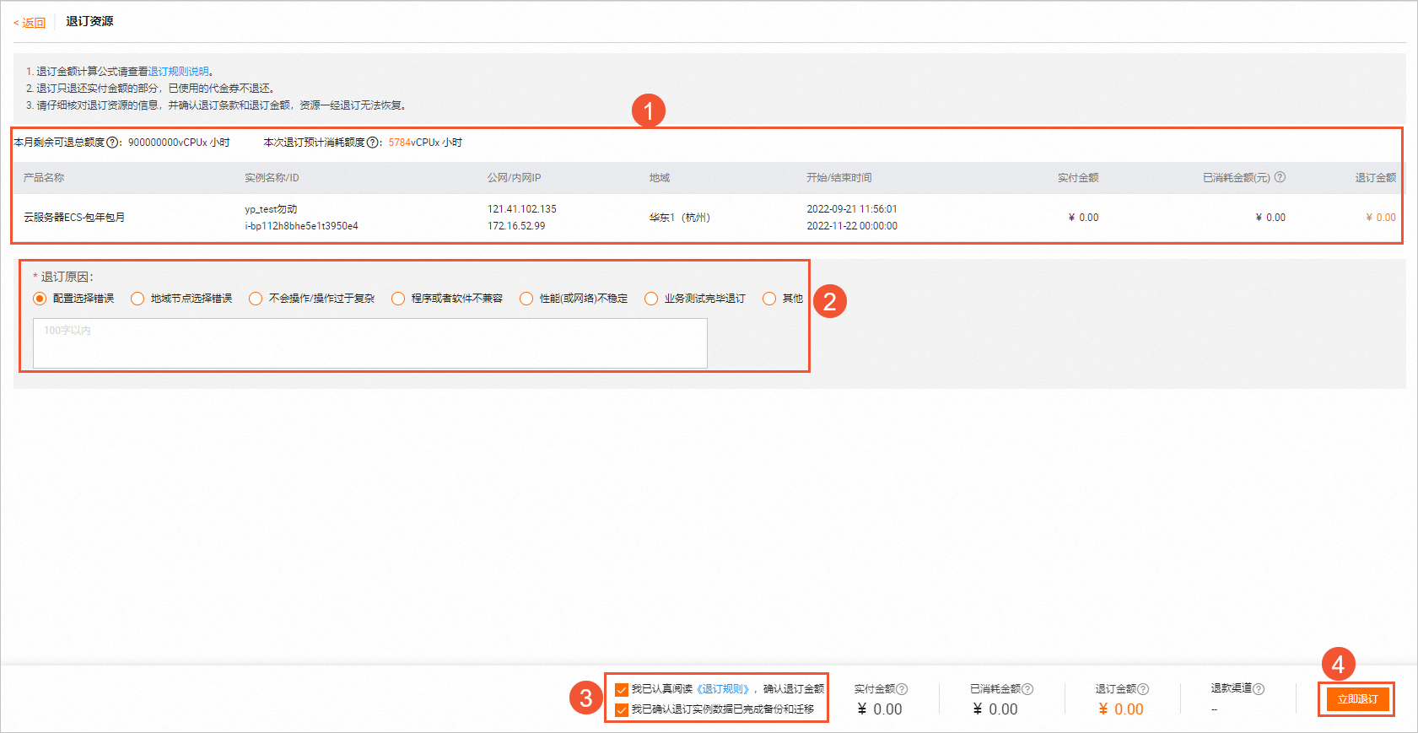This screenshot has height=733, width=1418.
Task: Select the 地域节点选择错误 reason
Action: [x=137, y=299]
